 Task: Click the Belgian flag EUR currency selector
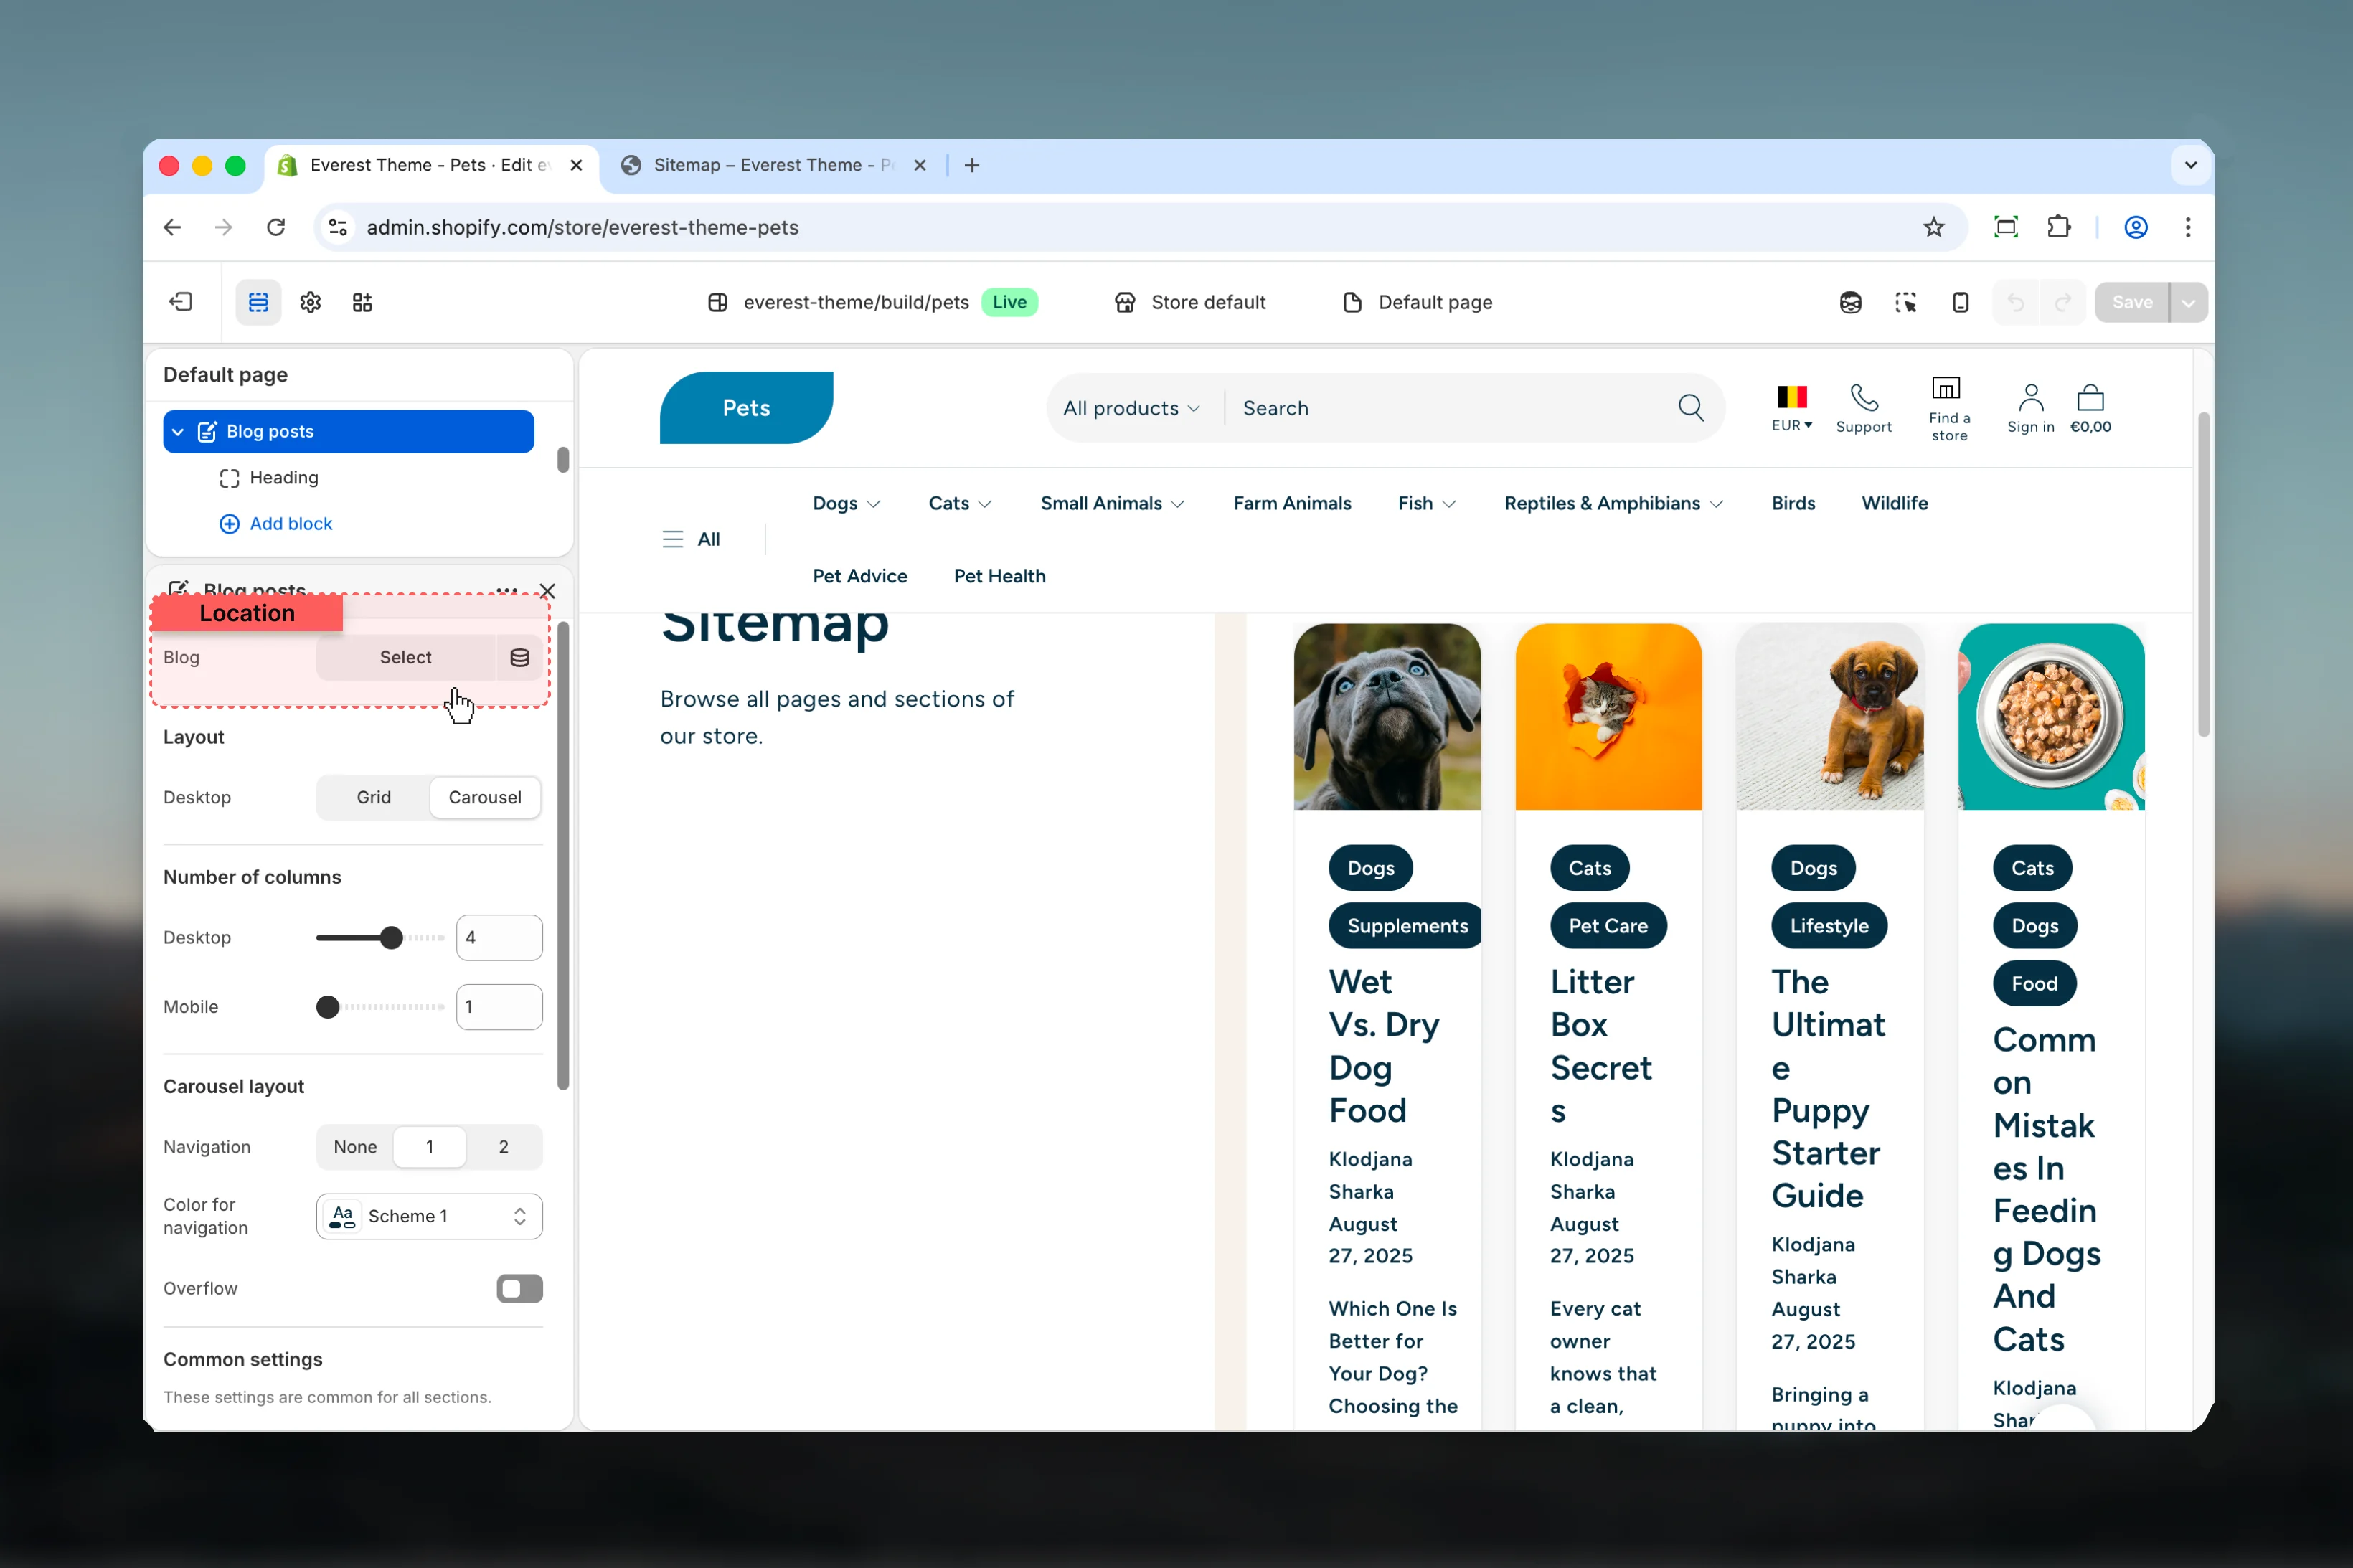pyautogui.click(x=1792, y=408)
